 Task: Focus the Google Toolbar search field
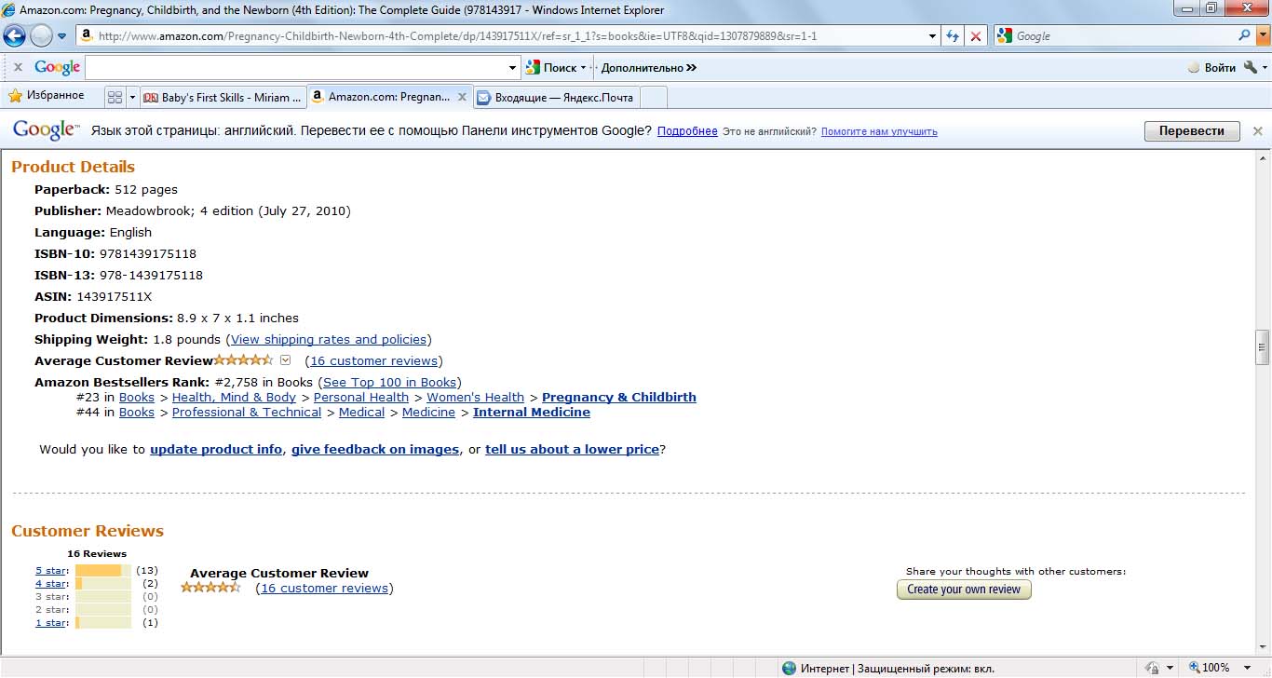click(296, 67)
